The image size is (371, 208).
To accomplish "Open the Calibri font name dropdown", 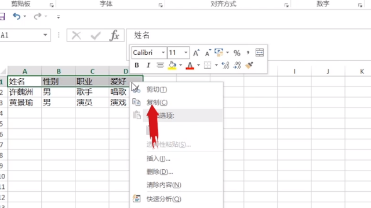I will [163, 53].
